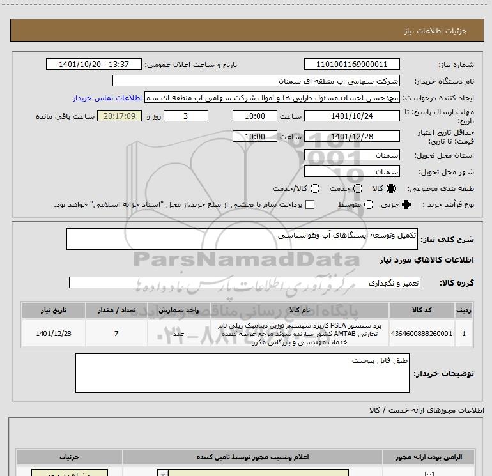Click the response deadline date 1401/10/24
This screenshot has width=492, height=476.
coord(351,116)
